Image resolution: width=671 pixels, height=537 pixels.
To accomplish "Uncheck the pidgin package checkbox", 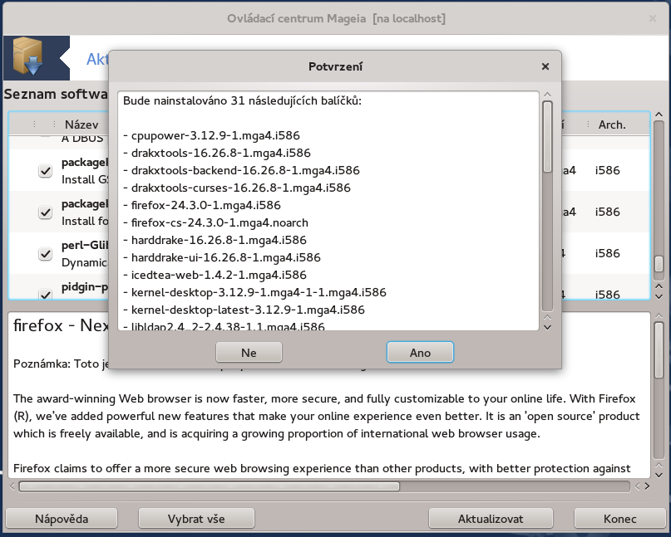I will pyautogui.click(x=46, y=294).
